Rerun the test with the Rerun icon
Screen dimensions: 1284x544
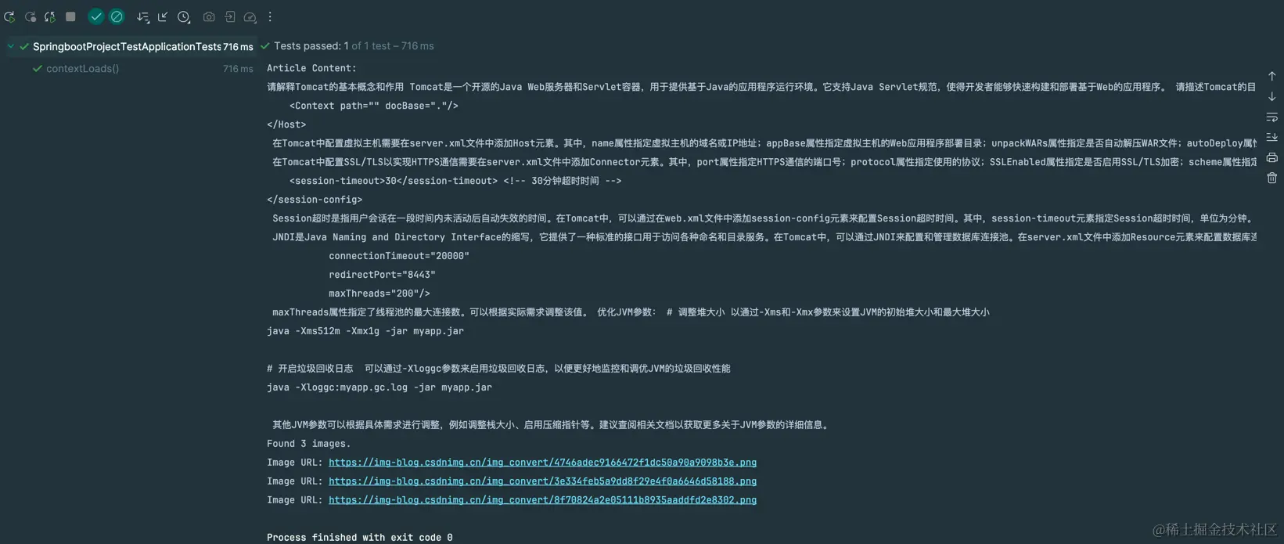9,16
